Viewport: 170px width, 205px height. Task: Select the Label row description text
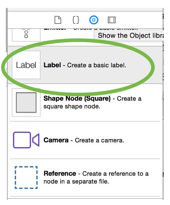click(85, 65)
